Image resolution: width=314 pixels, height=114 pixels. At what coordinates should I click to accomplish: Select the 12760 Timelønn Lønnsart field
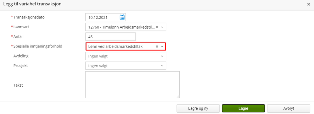coord(126,27)
